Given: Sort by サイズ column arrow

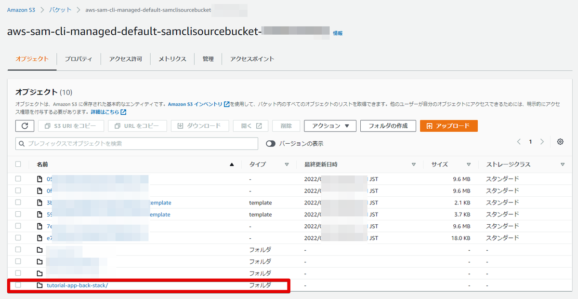Looking at the screenshot, I should coord(469,164).
